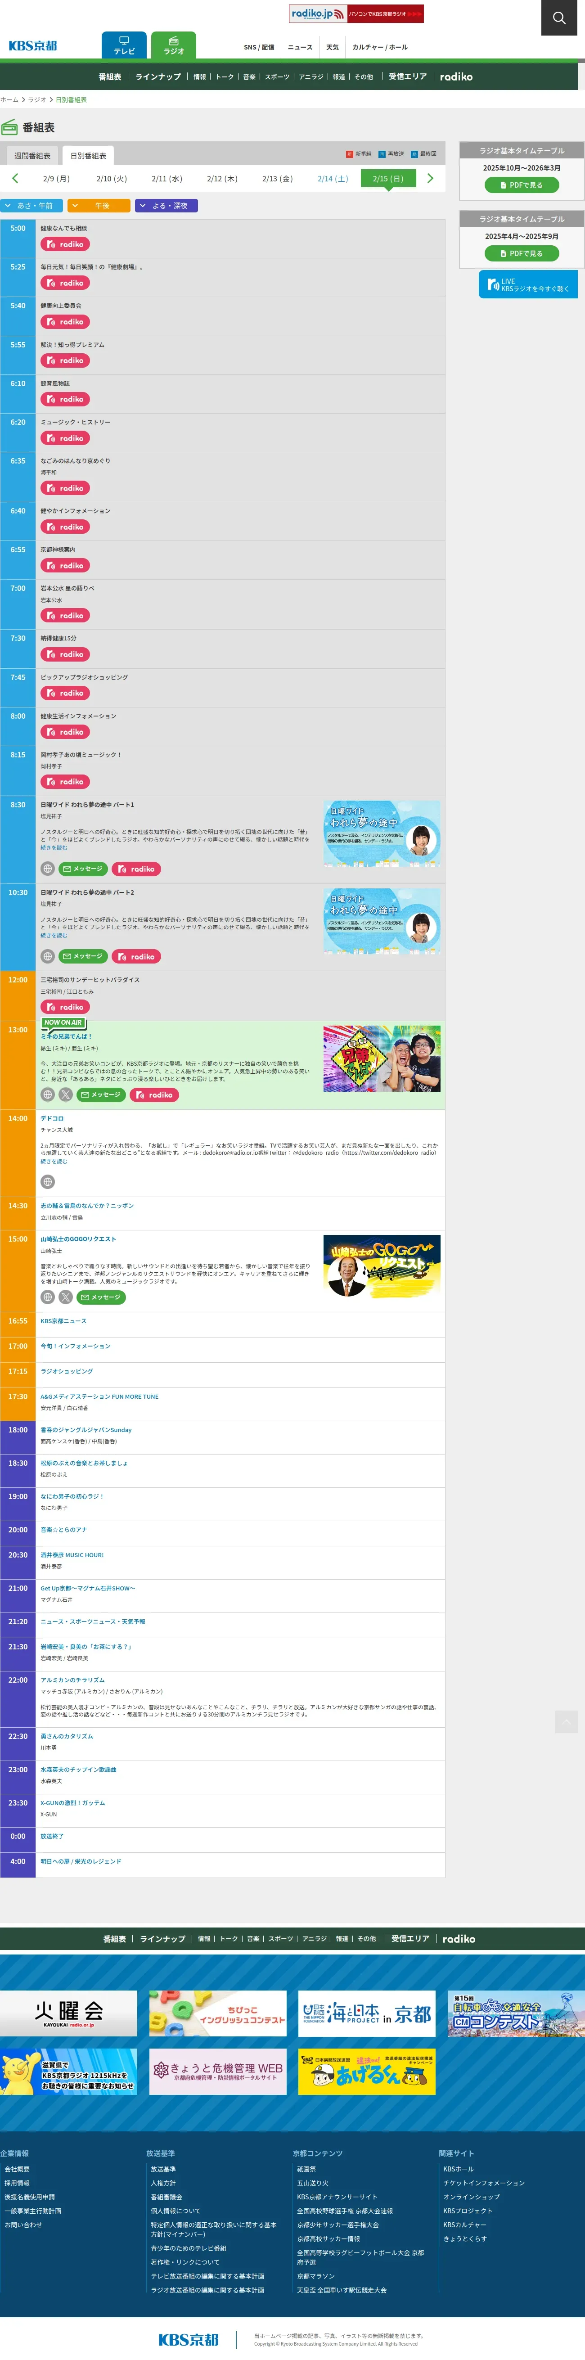
Task: Open 志の輔＆雷鳥のなんでか？ニッポン program
Action: 87,1206
